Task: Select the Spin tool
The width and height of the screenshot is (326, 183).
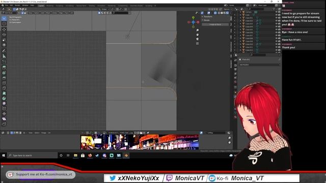Action: coord(4,99)
